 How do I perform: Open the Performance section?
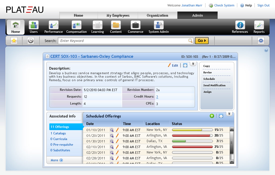[53, 27]
